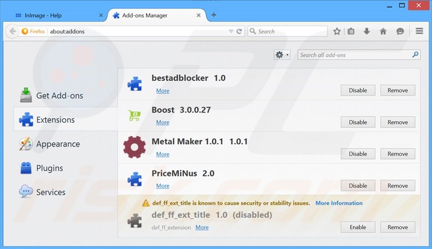Disable Metal Maker extension
Image resolution: width=432 pixels, height=249 pixels.
click(x=358, y=154)
